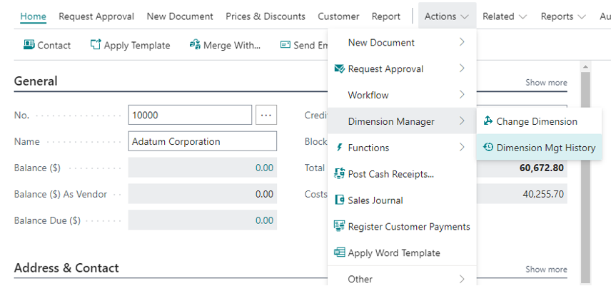Viewport: 611px width, 291px height.
Task: Open the Request Approval tab
Action: pos(96,16)
